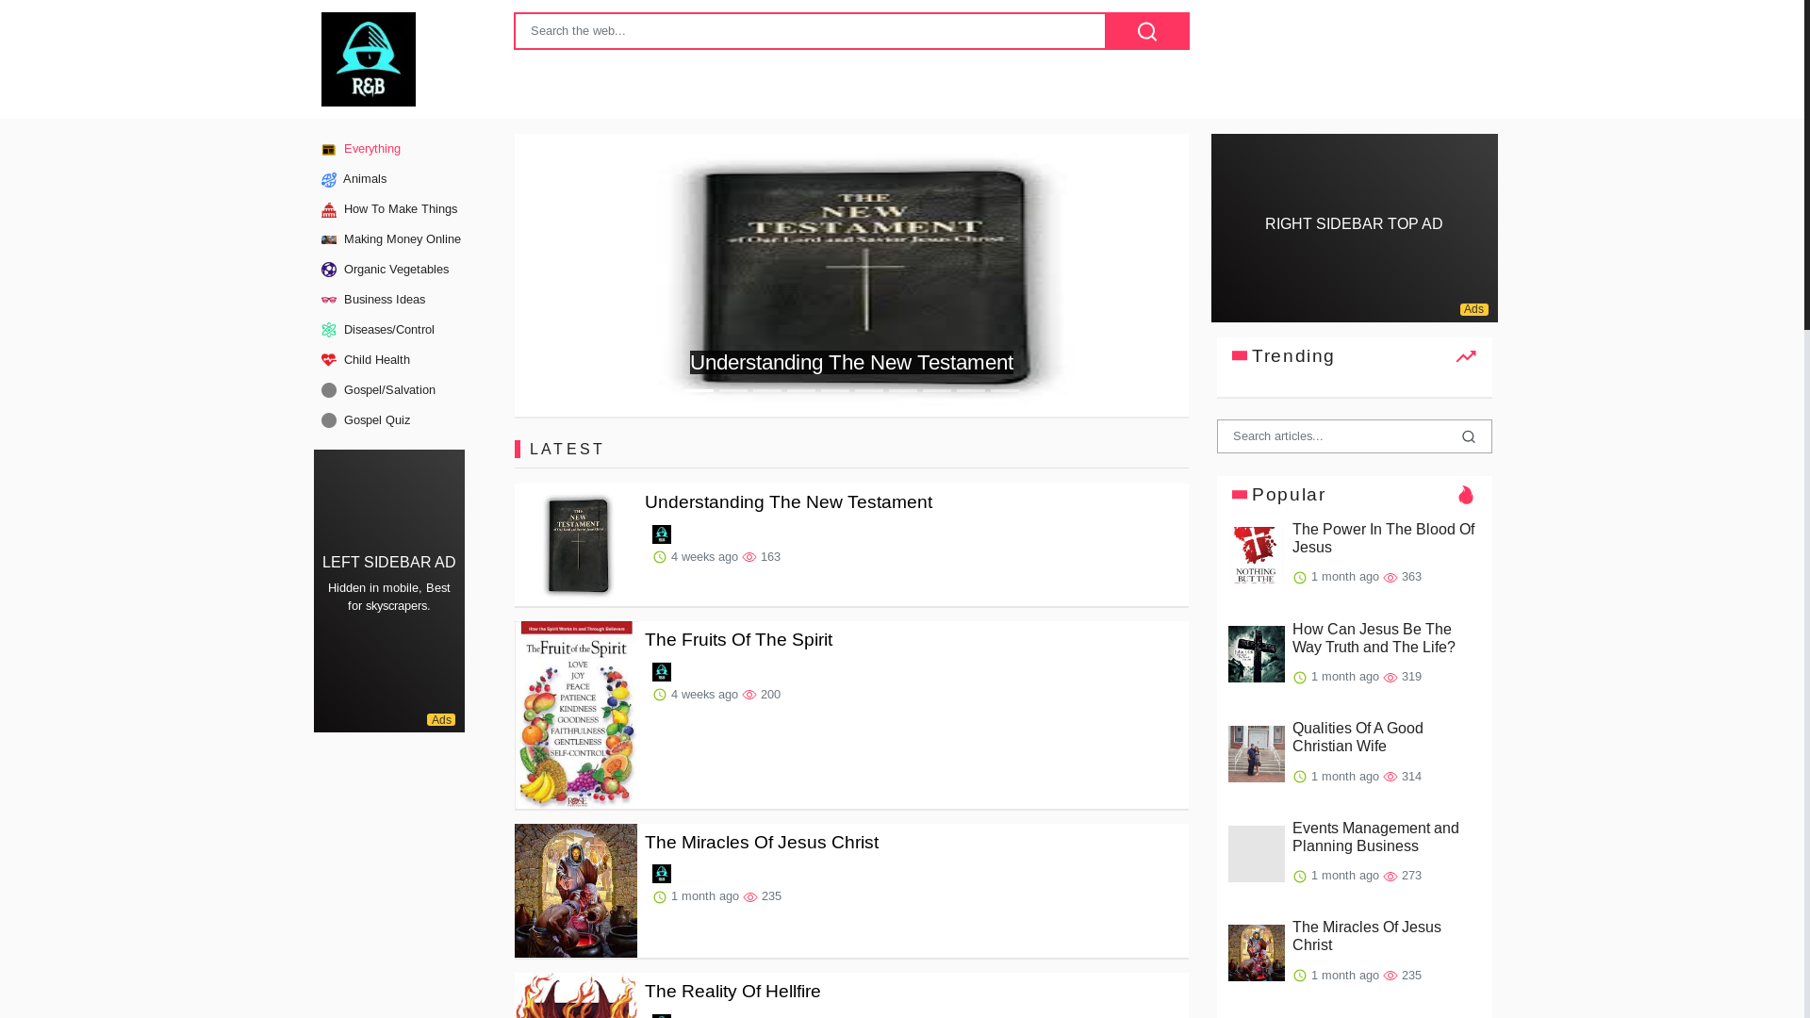Open How Can Jesus Be The Way article
The height and width of the screenshot is (1018, 1810).
(1374, 638)
